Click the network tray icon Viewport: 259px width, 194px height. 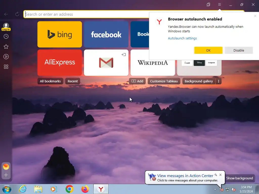(227, 189)
